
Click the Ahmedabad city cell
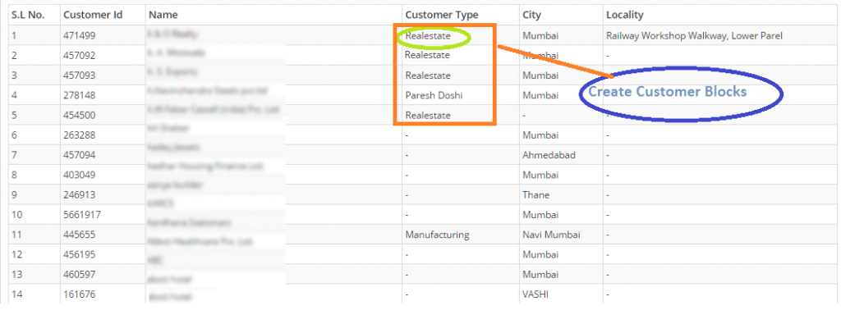point(549,155)
